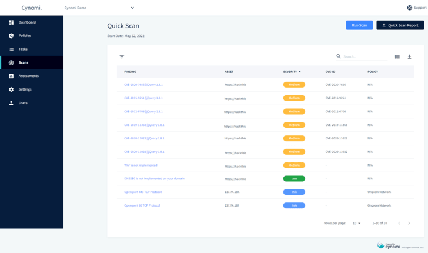The image size is (428, 253).
Task: Open WAF is not implemented finding
Action: click(x=141, y=165)
